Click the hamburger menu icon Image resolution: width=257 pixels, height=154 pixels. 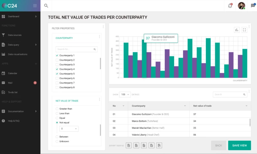[x=35, y=5]
